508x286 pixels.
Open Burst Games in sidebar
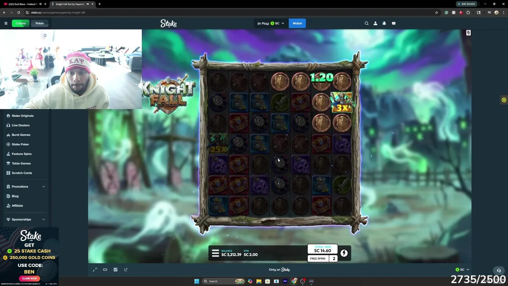click(21, 135)
